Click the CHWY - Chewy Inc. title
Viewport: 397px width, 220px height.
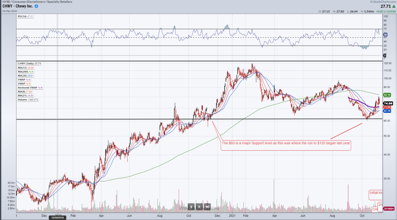[17, 6]
